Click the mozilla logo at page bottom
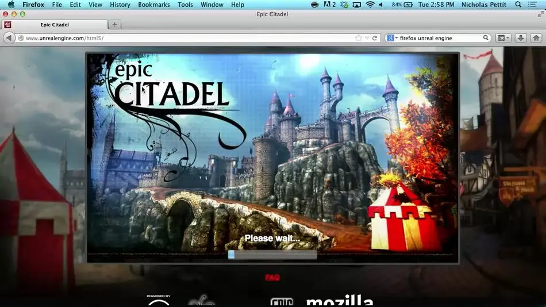The image size is (546, 307). click(x=340, y=301)
